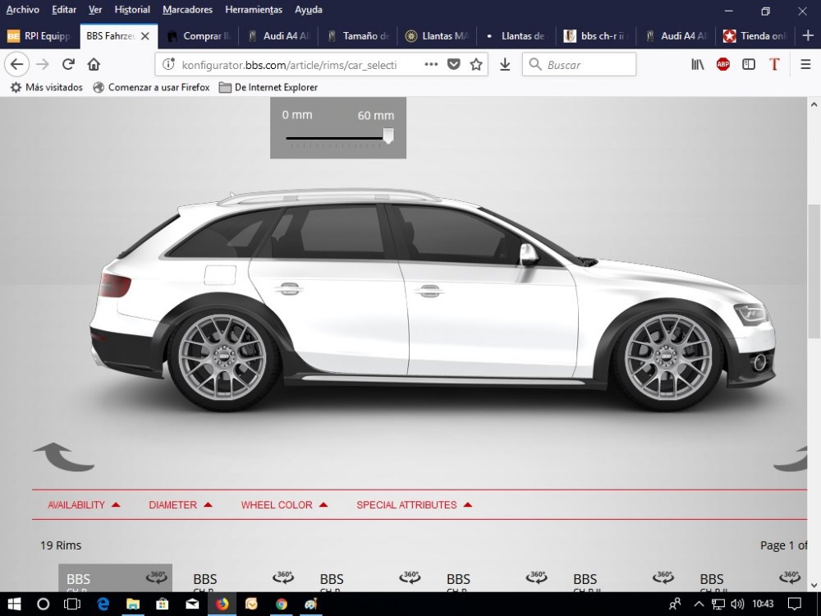Image resolution: width=821 pixels, height=616 pixels.
Task: Open Task View on the taskbar
Action: click(x=72, y=604)
